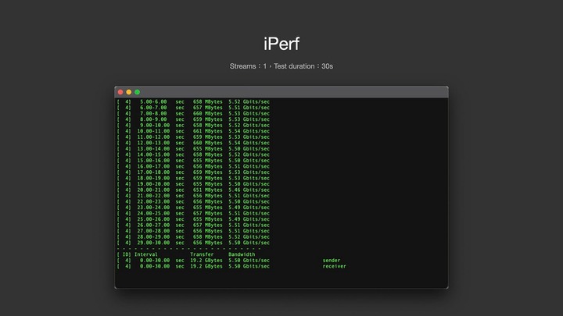Select the 'receiver' label in summary
Image resolution: width=563 pixels, height=316 pixels.
coord(334,266)
